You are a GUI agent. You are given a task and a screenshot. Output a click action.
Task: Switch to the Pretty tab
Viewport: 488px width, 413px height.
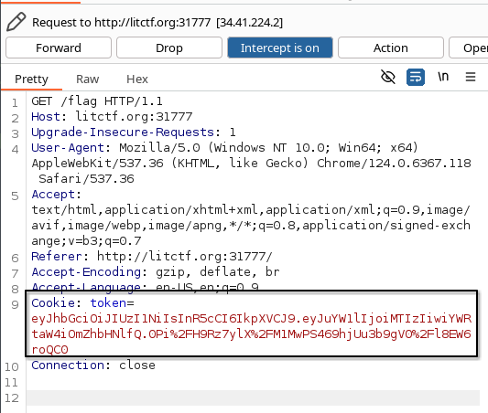tap(31, 79)
